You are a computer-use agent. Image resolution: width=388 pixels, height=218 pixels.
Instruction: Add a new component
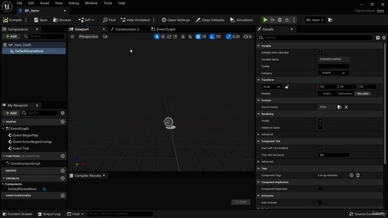[x=11, y=36]
